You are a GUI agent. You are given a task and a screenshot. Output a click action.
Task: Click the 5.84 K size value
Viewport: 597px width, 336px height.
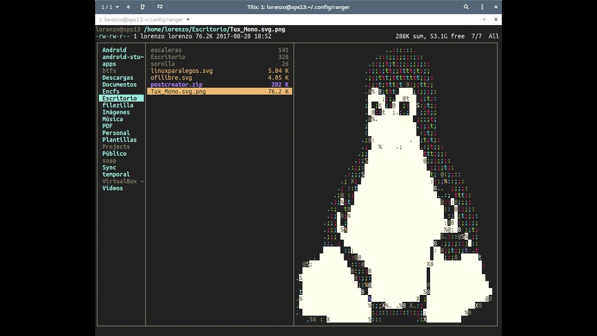tap(278, 71)
